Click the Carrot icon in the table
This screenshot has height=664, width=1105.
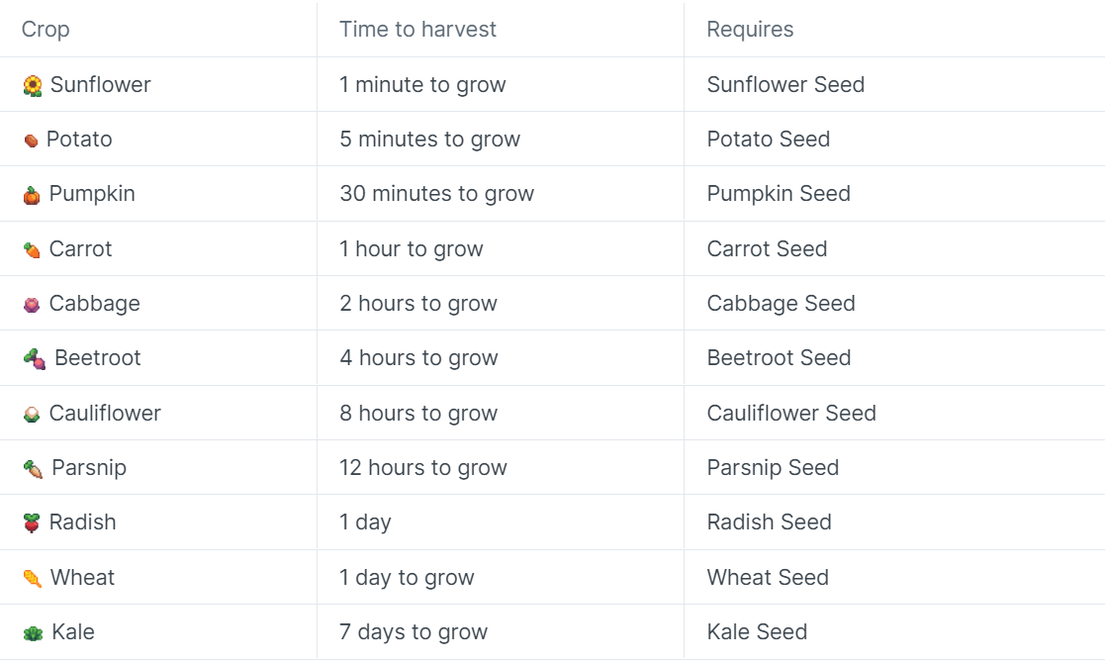pyautogui.click(x=32, y=250)
